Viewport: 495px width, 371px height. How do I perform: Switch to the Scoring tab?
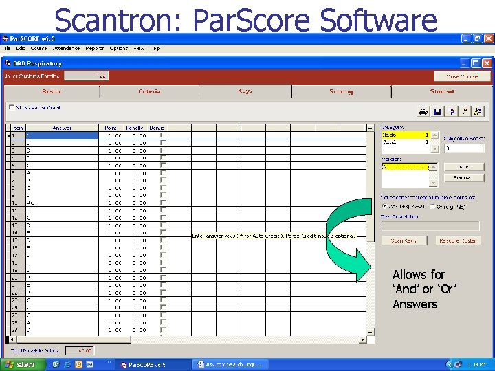(x=341, y=91)
